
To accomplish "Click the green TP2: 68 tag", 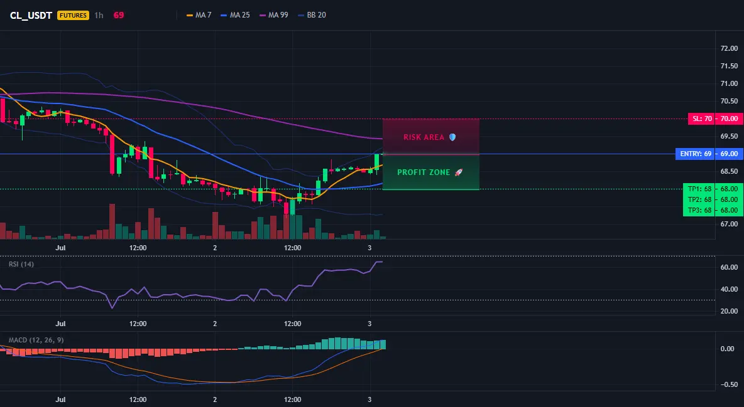I will click(699, 199).
